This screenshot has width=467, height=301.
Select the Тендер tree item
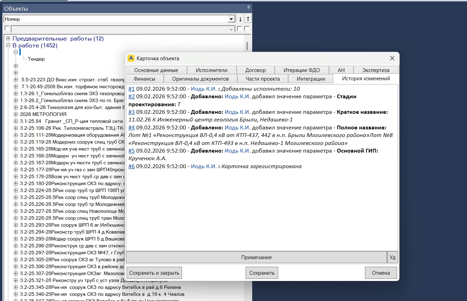point(36,59)
